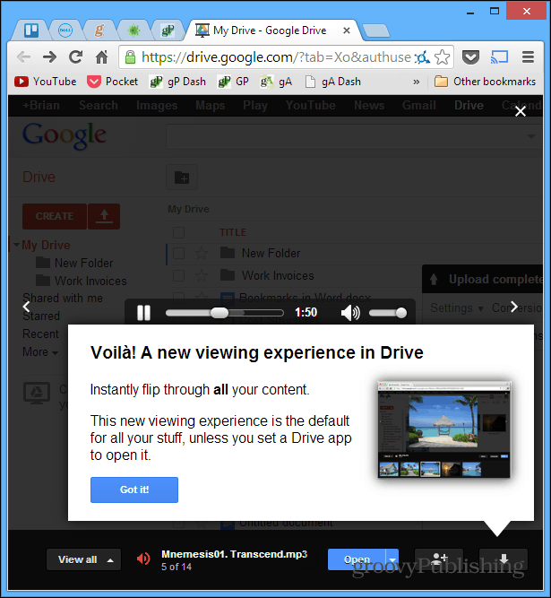Click Maps in Google bar
The width and height of the screenshot is (551, 598).
[210, 105]
